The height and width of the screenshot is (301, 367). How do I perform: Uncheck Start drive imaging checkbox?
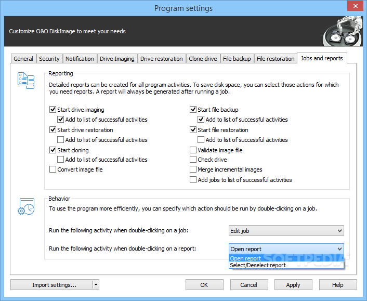53,109
